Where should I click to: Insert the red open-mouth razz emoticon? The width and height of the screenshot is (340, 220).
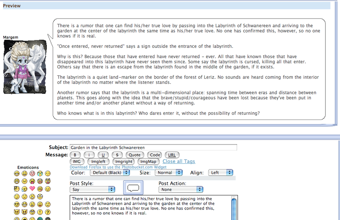[x=40, y=204]
